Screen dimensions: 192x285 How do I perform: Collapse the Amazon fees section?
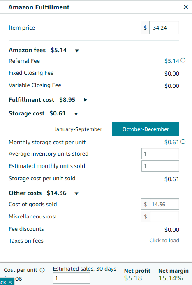[x=77, y=51]
